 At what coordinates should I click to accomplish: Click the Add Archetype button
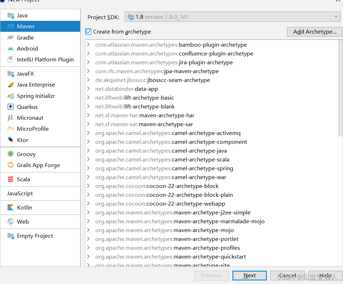314,32
